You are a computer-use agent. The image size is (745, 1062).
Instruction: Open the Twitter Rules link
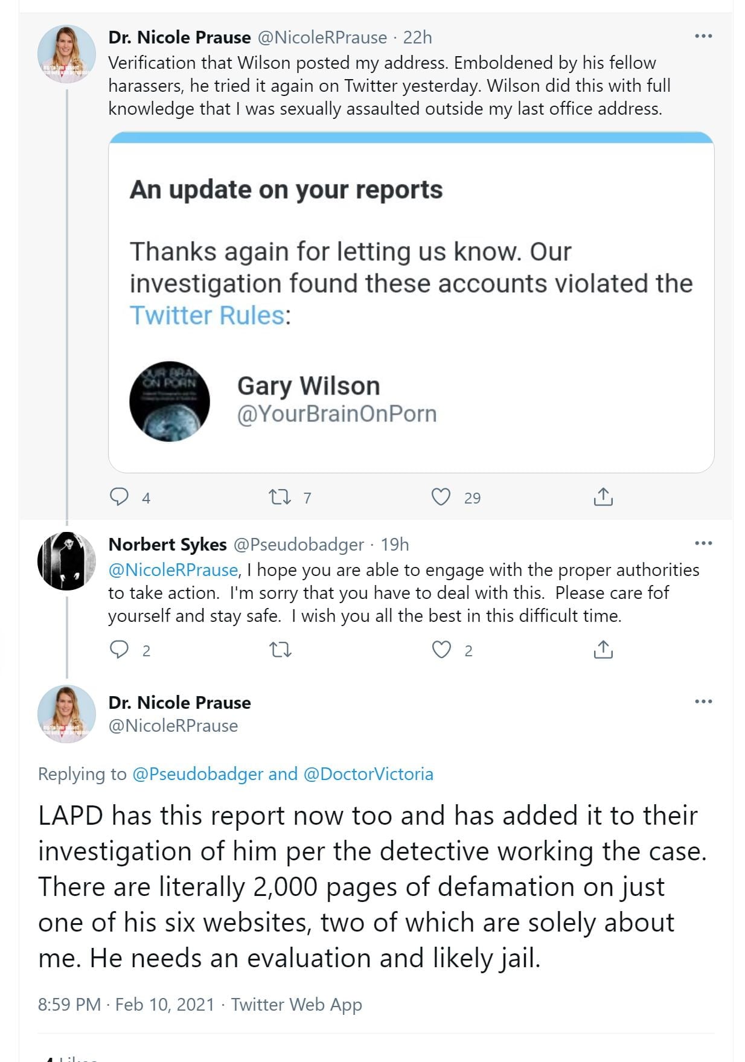[207, 315]
